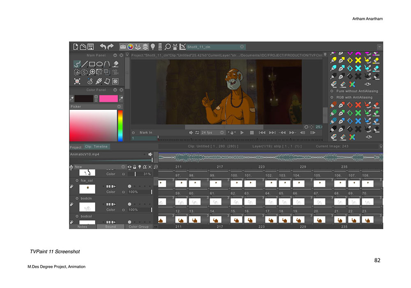The image size is (411, 288).
Task: Select the Eraser tool in Main Panel
Action: 116,63
